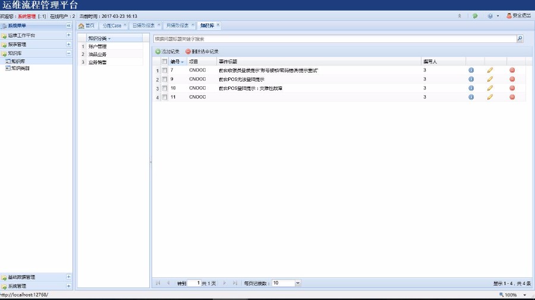Screen dimensions: 535x300
Task: Click the page number input field
Action: pyautogui.click(x=194, y=283)
